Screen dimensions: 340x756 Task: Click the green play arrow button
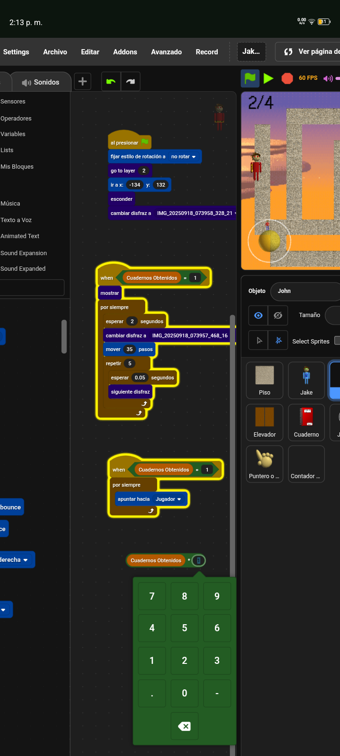(269, 78)
